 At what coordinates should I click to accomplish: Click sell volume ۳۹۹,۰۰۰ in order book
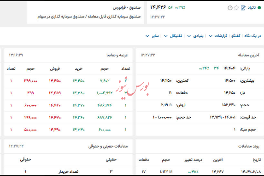coord(30,81)
